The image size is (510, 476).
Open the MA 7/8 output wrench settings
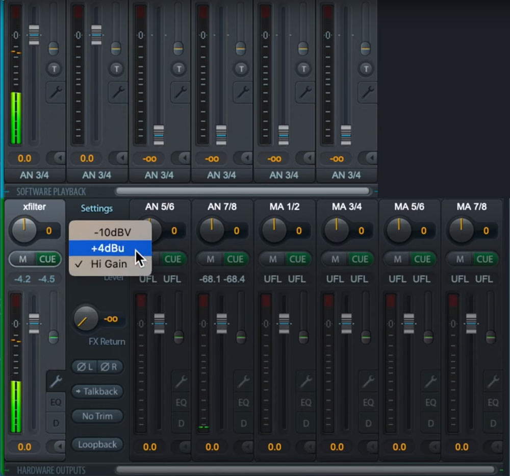point(493,381)
